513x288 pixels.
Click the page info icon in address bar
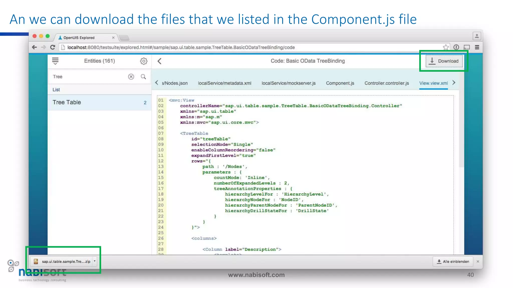pyautogui.click(x=63, y=47)
